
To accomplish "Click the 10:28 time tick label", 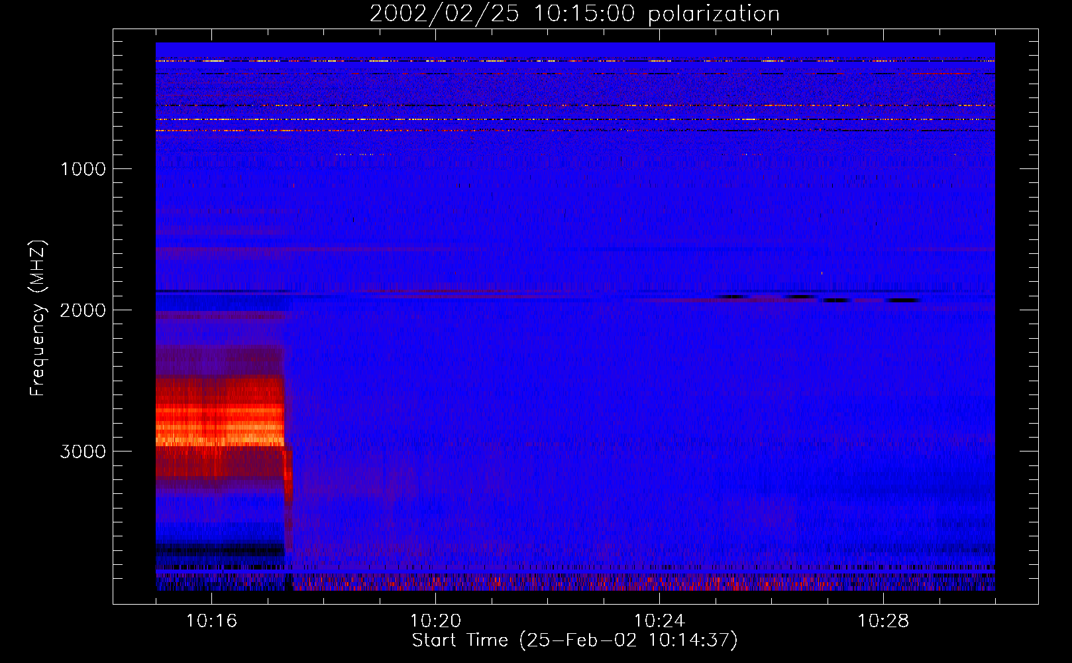I will tap(883, 621).
